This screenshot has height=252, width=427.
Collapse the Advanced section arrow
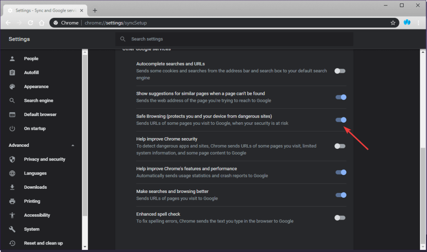point(73,145)
